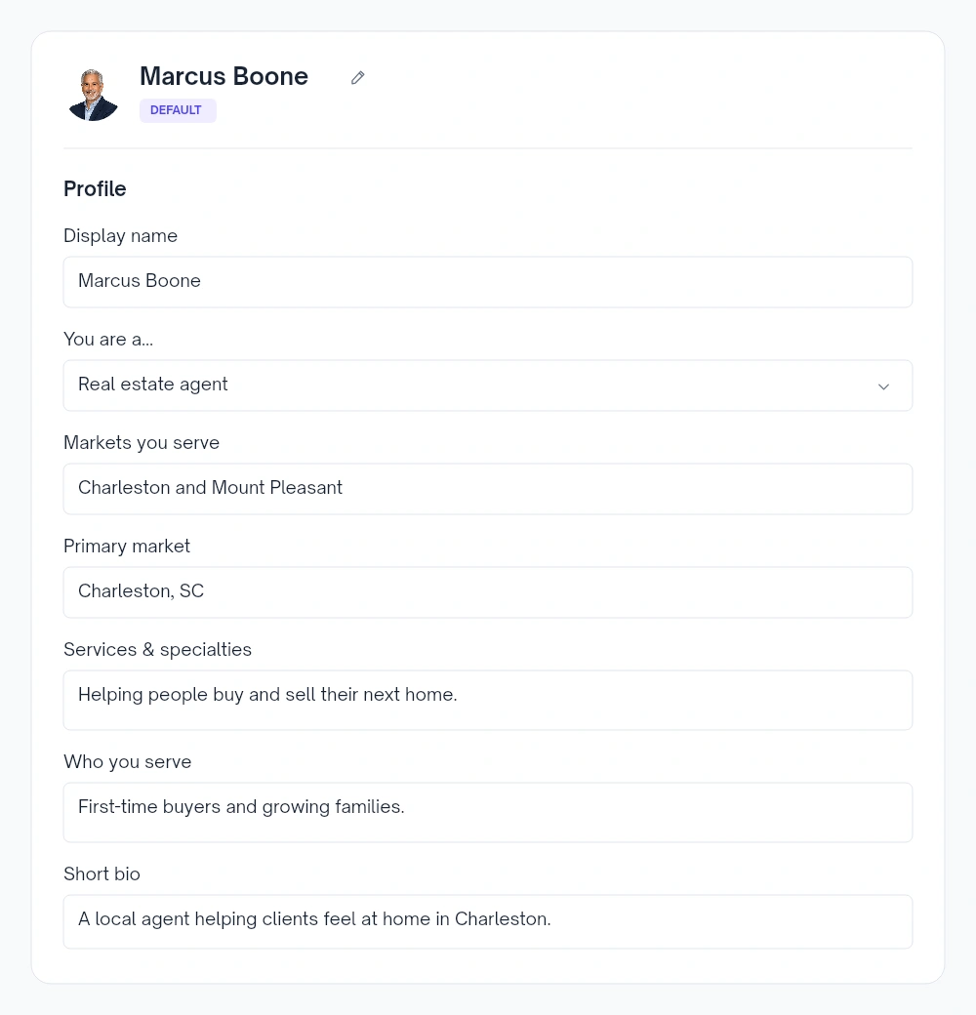Click the DEFAULT badge under the name

tap(178, 110)
